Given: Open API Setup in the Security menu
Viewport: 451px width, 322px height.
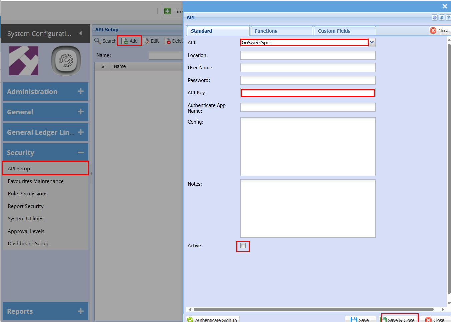Looking at the screenshot, I should tap(45, 169).
